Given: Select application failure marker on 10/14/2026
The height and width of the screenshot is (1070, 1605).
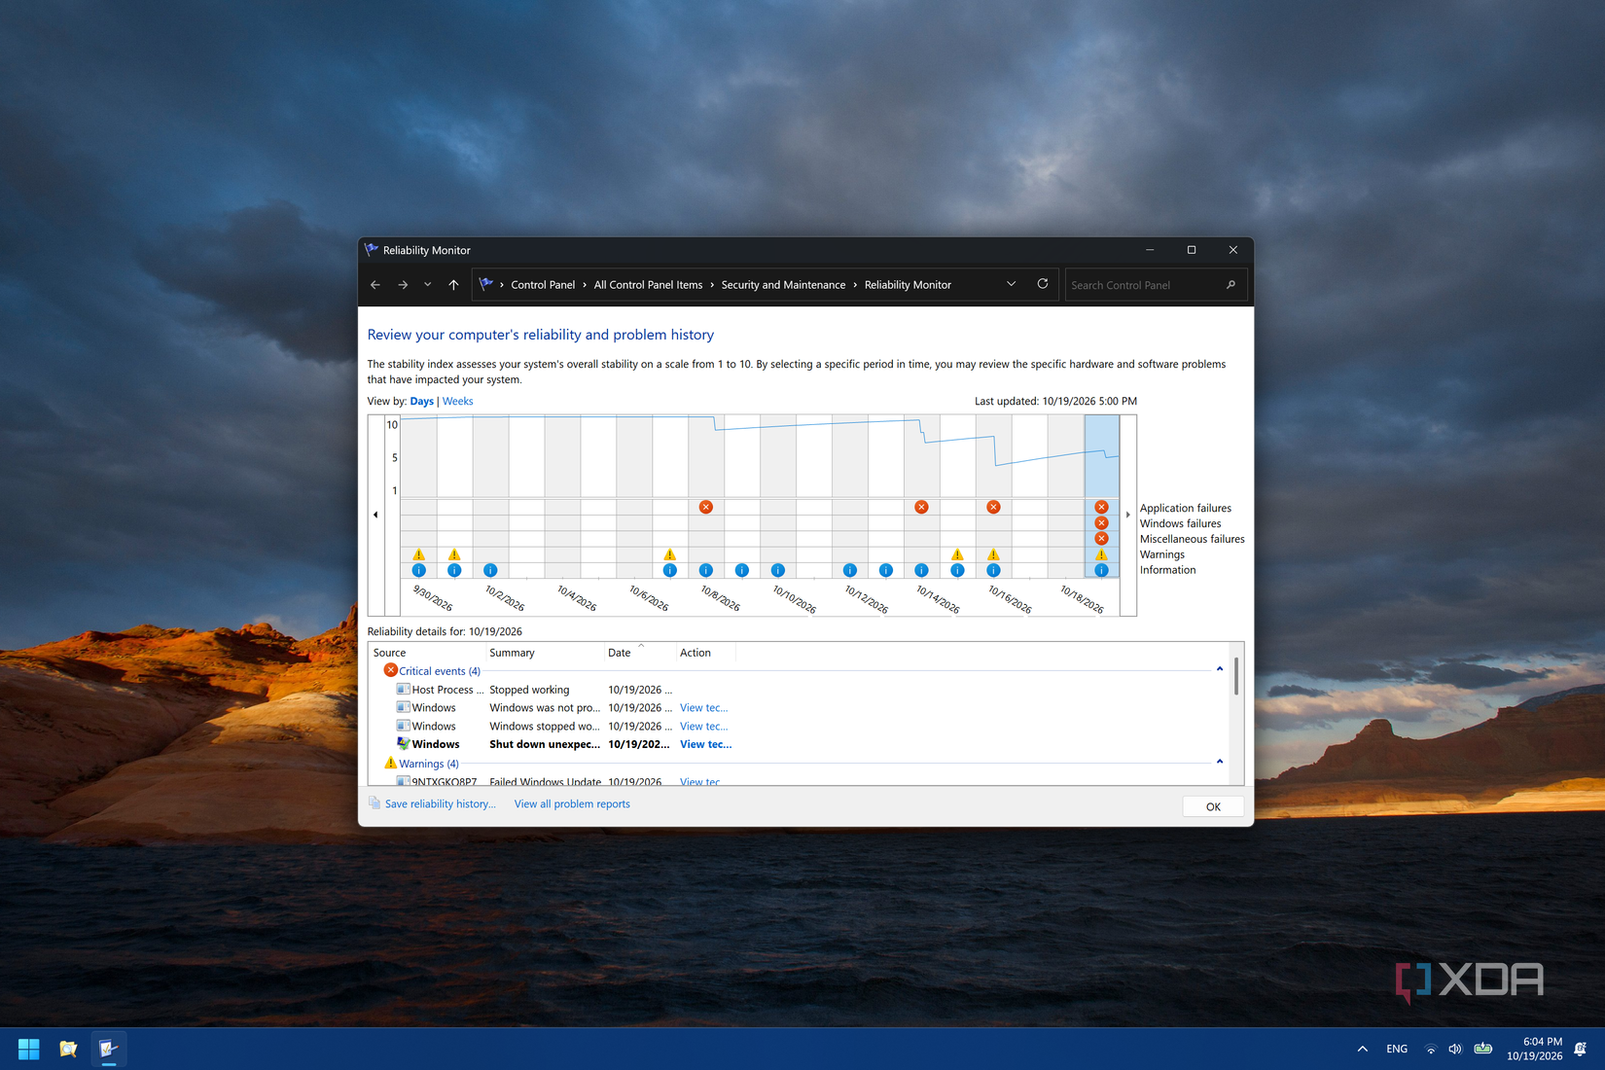Looking at the screenshot, I should click(x=921, y=507).
